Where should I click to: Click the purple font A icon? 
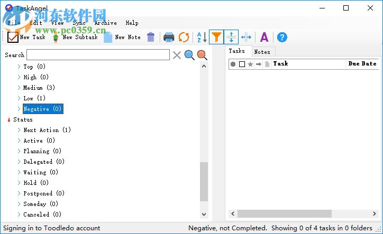pyautogui.click(x=265, y=38)
